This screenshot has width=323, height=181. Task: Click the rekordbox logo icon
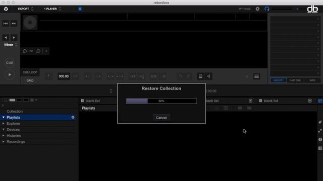tap(6, 9)
